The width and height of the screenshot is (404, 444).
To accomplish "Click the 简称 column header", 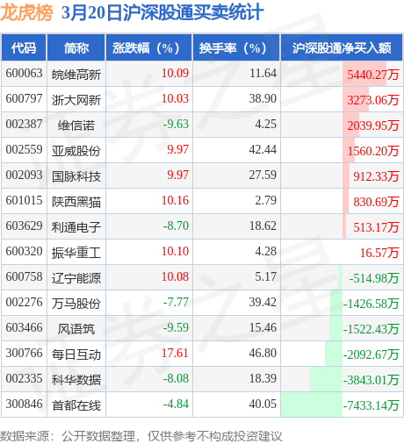I will (76, 48).
